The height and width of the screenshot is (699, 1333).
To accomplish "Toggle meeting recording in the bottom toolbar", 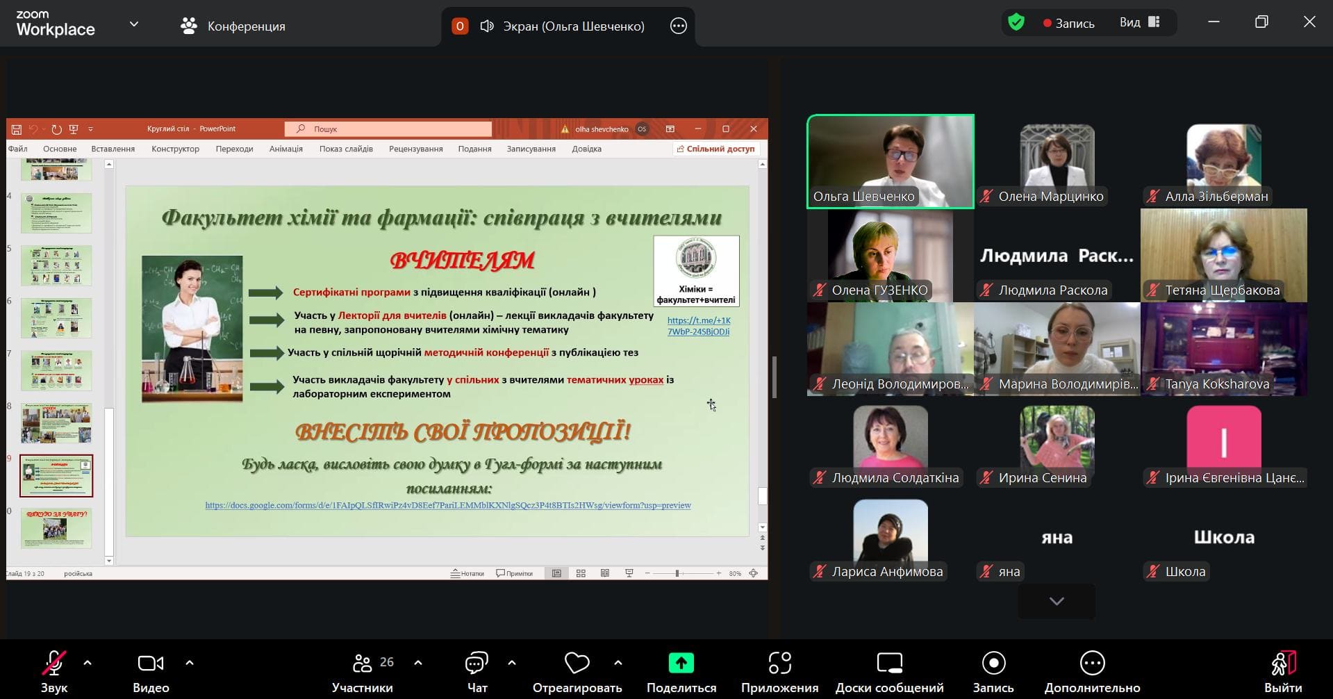I will [x=993, y=671].
